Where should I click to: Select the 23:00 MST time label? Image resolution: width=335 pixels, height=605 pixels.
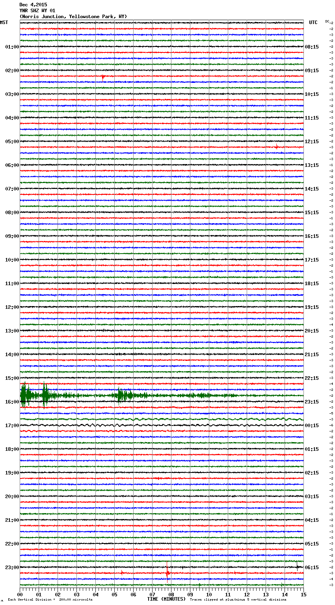point(12,568)
